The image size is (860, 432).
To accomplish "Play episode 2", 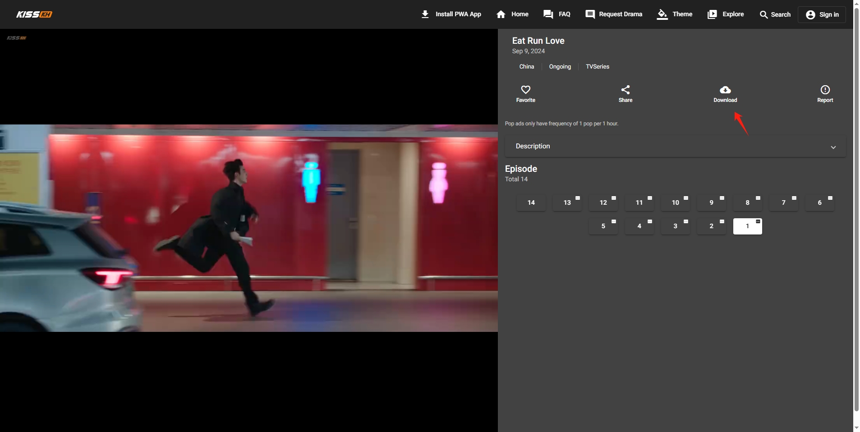I will tap(711, 226).
